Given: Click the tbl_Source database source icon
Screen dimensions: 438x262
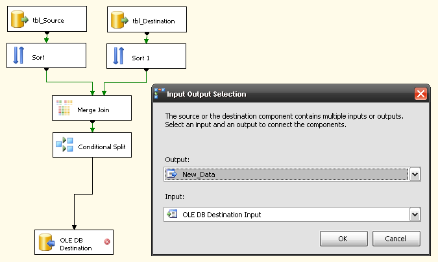Looking at the screenshot, I should 19,21.
